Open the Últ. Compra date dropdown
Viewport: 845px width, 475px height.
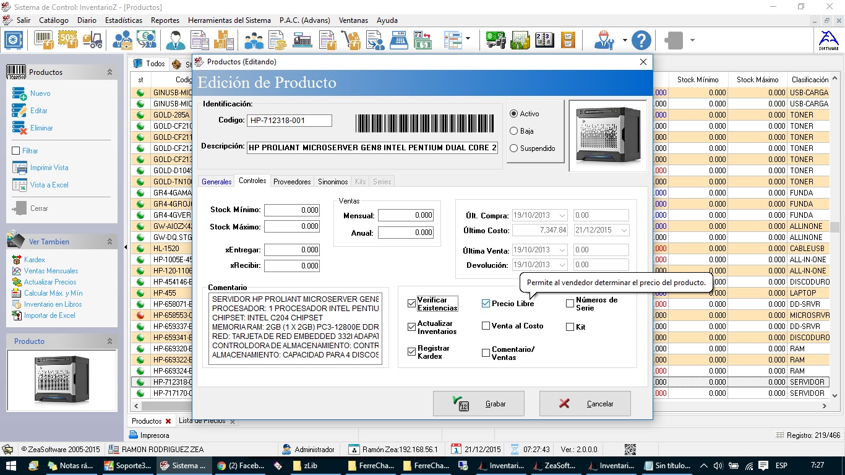click(562, 215)
